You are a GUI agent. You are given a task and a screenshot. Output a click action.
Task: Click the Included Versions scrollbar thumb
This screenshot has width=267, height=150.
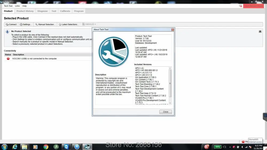tap(170, 83)
